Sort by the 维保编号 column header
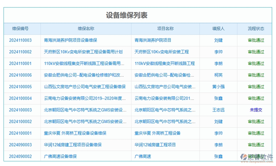 [x=22, y=28]
